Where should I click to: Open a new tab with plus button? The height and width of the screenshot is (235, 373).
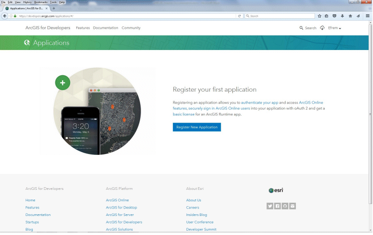(x=54, y=8)
